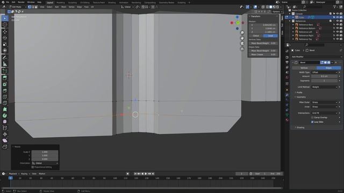Select the Scale tool in left toolbar
This screenshot has height=193, width=344.
(x=5, y=44)
